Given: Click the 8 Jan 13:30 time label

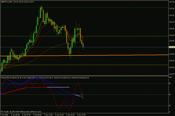Looking at the screenshot, I should coord(59,115).
